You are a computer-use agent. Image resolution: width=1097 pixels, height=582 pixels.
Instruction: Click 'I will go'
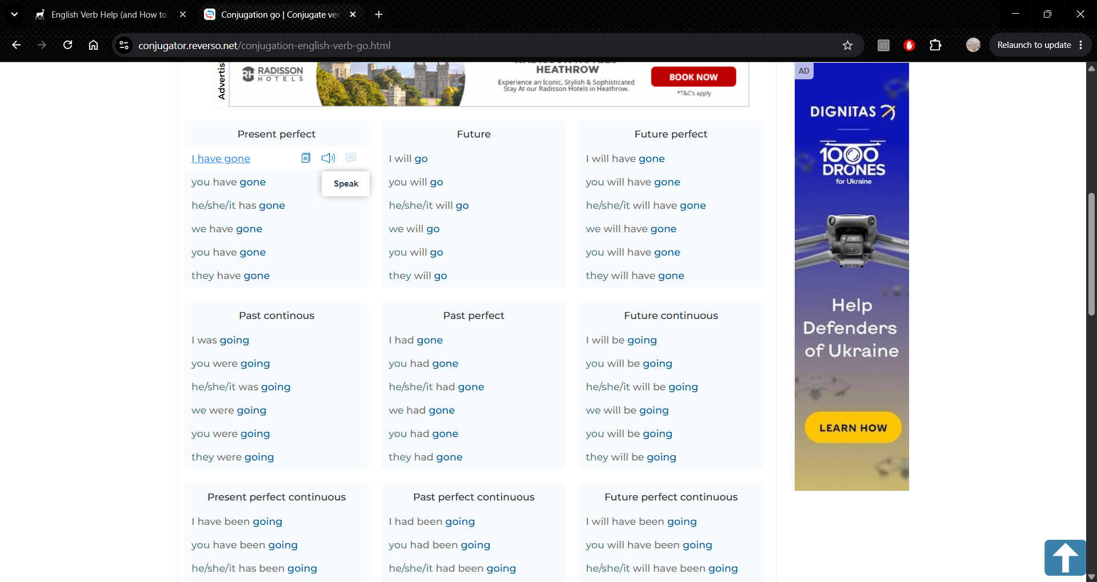point(408,159)
